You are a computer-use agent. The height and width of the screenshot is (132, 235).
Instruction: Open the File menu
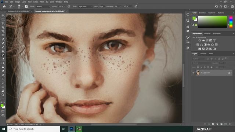pyautogui.click(x=7, y=2)
